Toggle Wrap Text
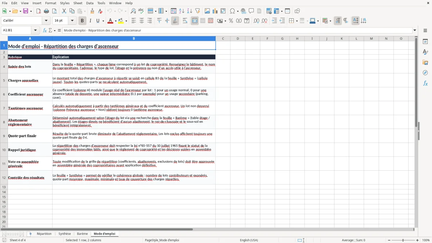Viewport: 432px width, 243px height. coord(185,21)
